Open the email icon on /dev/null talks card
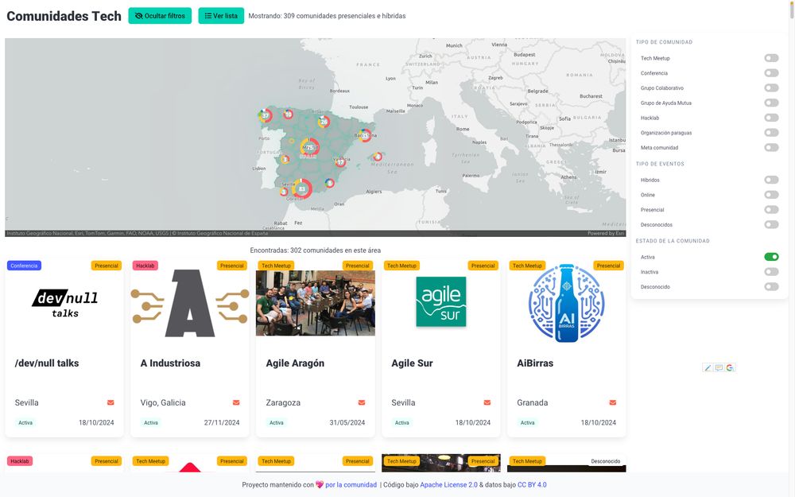Viewport: 795px width, 497px height. tap(111, 402)
